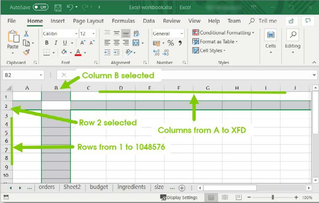Select Align Left button
Image resolution: width=319 pixels, height=203 pixels.
107,43
